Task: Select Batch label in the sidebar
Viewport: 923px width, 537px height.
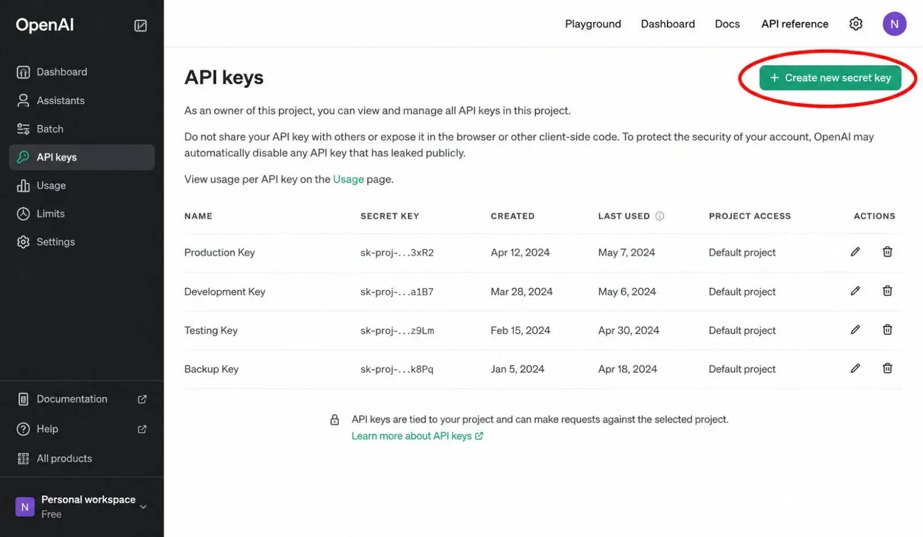Action: [50, 129]
